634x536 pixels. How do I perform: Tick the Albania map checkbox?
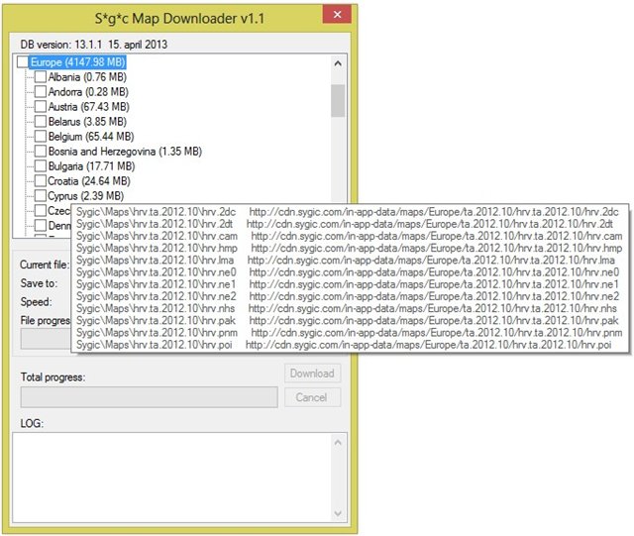click(x=40, y=77)
